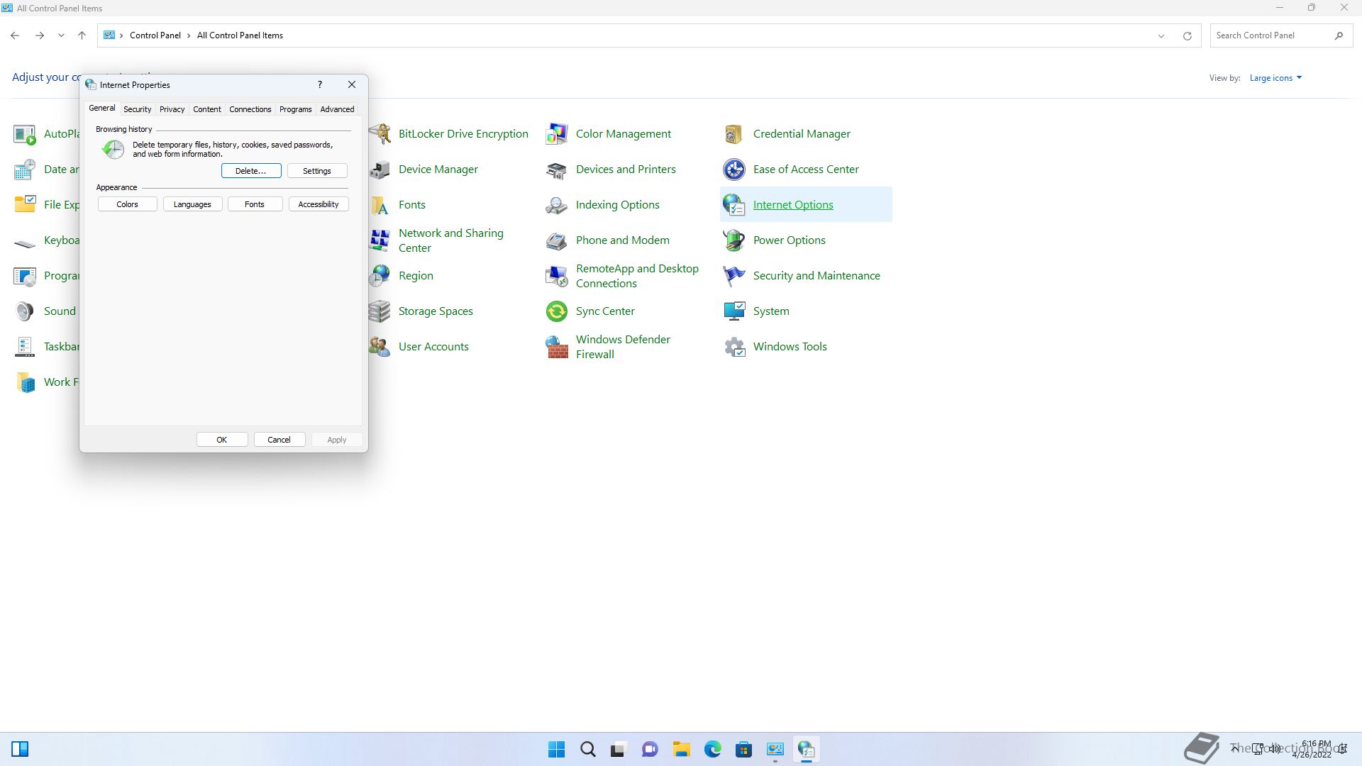Click the Windows Tools gear icon
1362x766 pixels.
click(x=734, y=346)
